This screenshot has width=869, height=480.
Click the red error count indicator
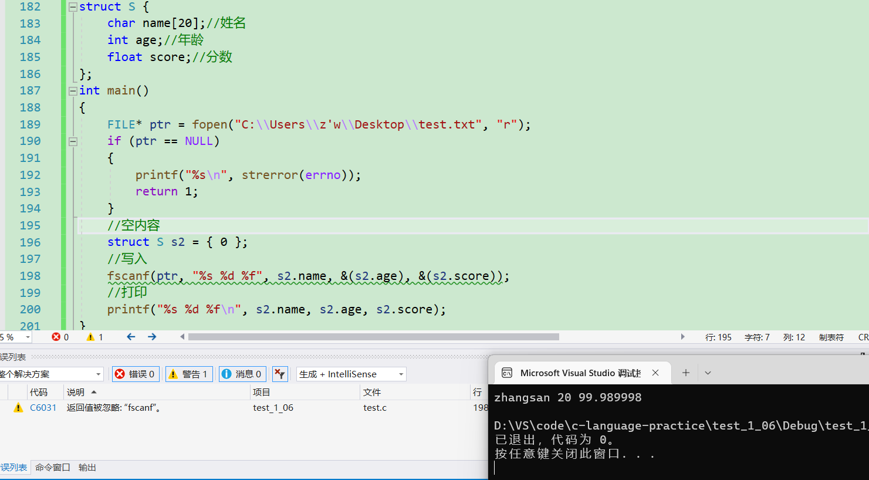click(60, 337)
